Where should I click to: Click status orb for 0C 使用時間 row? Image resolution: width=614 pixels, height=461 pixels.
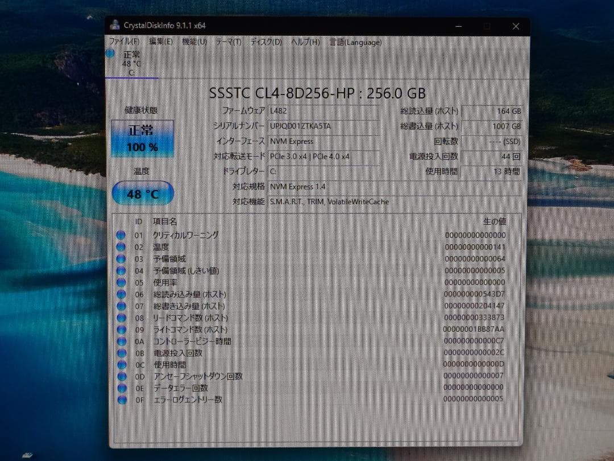pyautogui.click(x=122, y=365)
